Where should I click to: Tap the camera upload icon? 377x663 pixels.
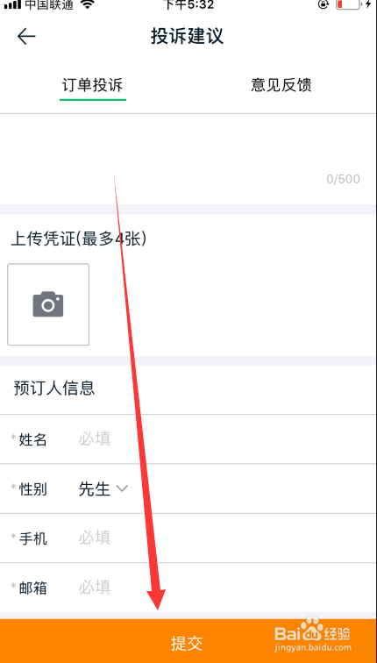(48, 304)
